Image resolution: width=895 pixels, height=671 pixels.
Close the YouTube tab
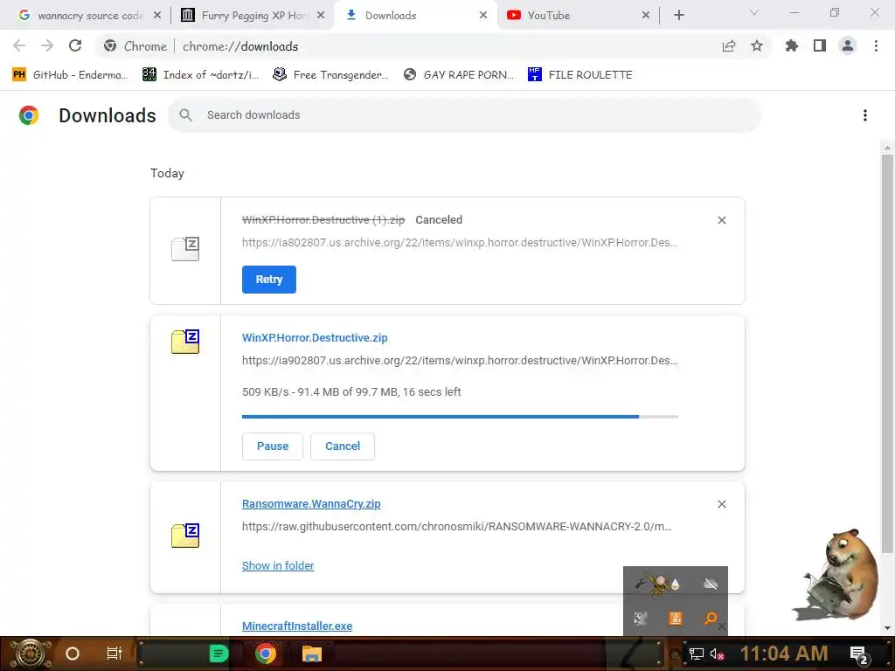(646, 16)
